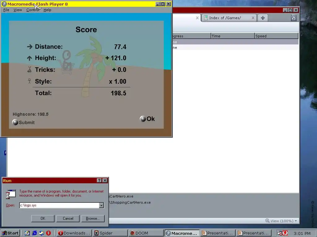Open the View menu in Flash Player
The width and height of the screenshot is (317, 237).
coord(18,10)
